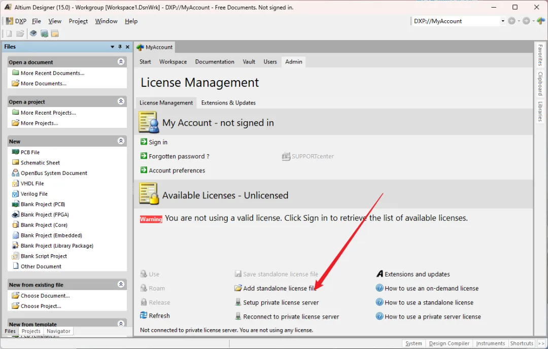Select the MyAccount document tab
Screen dimensions: 548x349
[x=154, y=47]
